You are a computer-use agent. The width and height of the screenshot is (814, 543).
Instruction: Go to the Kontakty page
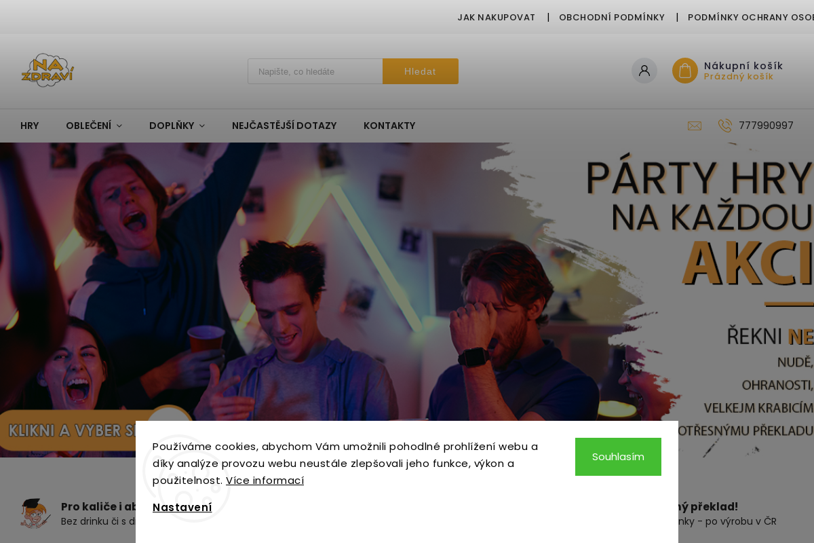coord(389,126)
